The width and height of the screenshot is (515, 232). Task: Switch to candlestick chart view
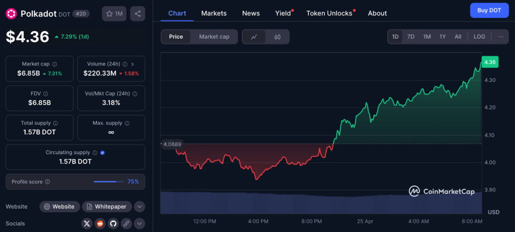[x=277, y=37]
